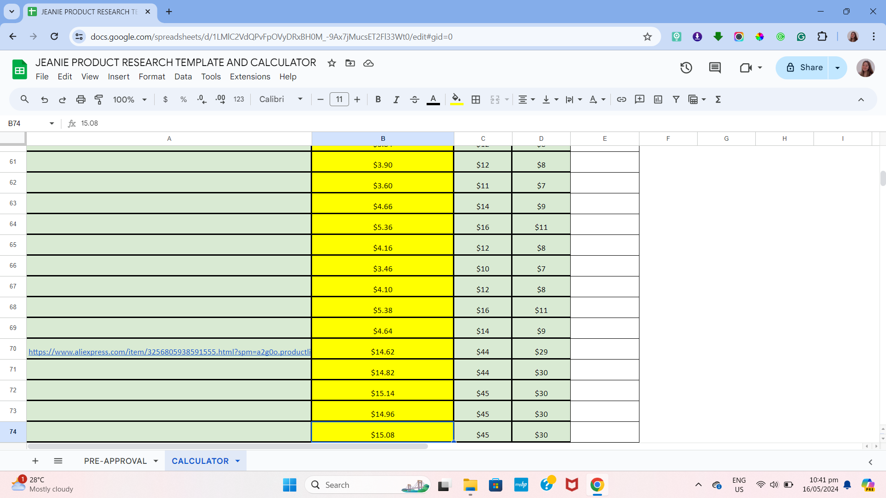Click the Share button
The width and height of the screenshot is (886, 498).
[x=804, y=68]
